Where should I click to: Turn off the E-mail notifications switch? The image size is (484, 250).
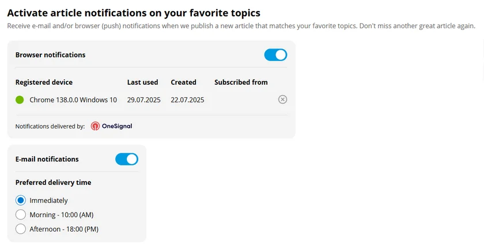click(x=127, y=159)
